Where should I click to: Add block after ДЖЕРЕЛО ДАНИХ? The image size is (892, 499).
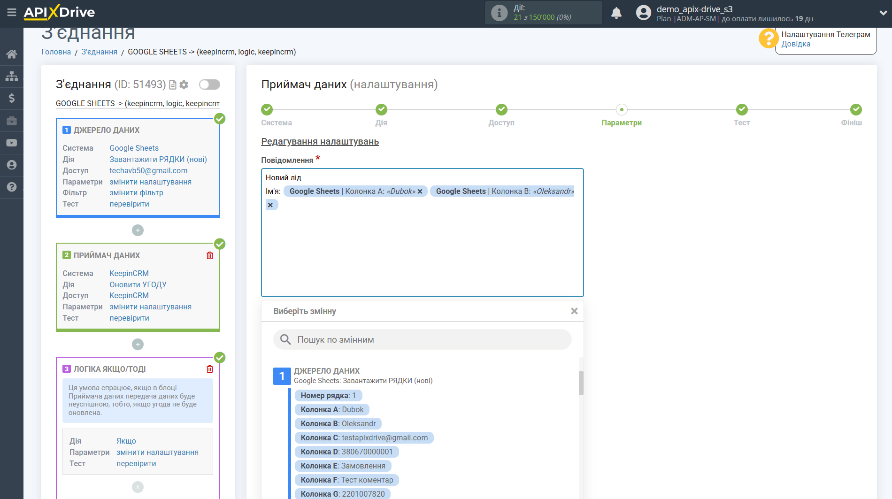(x=138, y=230)
